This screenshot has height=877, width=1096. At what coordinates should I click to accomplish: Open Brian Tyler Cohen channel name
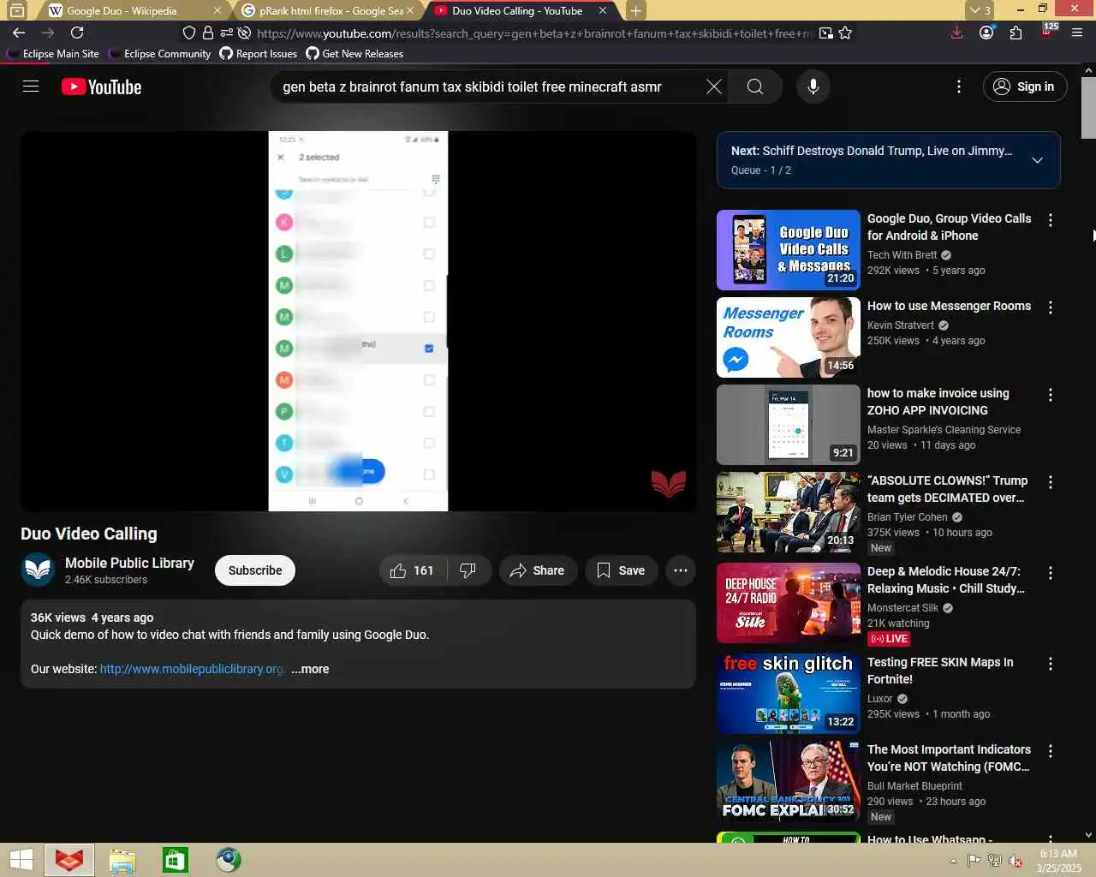(908, 517)
